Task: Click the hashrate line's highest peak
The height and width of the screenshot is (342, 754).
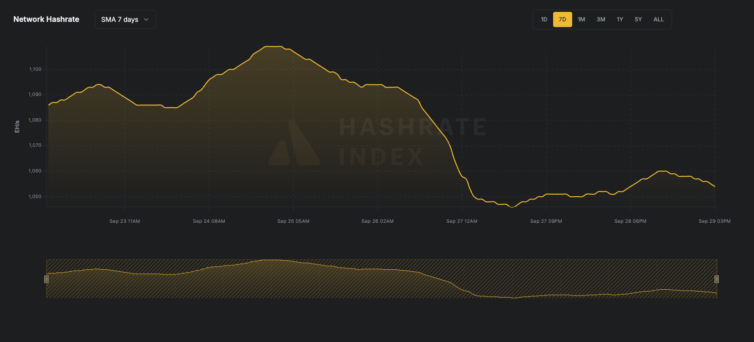Action: [x=273, y=47]
